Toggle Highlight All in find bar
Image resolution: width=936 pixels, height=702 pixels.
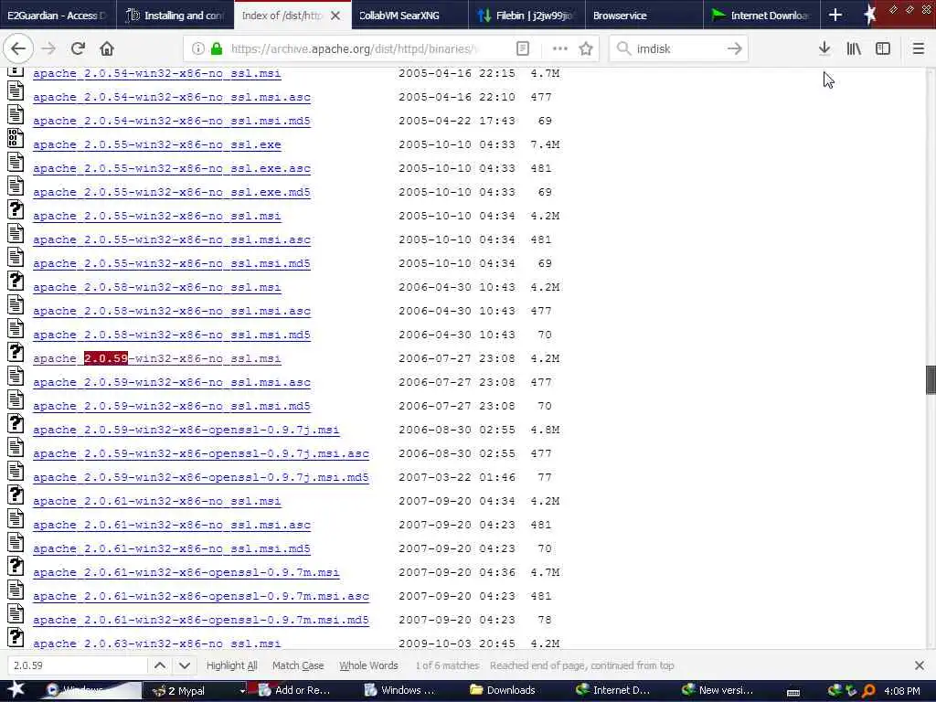point(231,665)
